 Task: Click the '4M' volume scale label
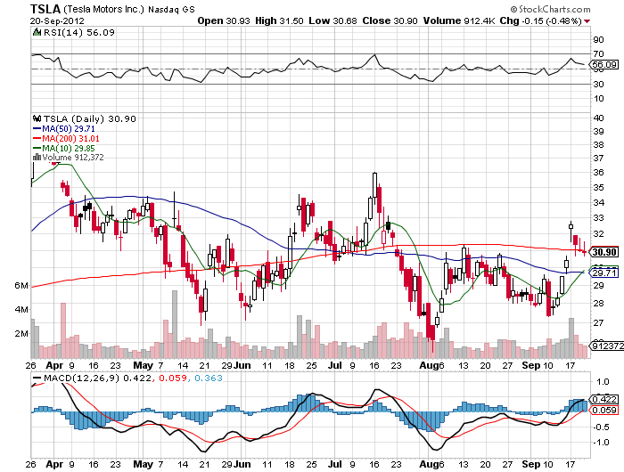21,309
